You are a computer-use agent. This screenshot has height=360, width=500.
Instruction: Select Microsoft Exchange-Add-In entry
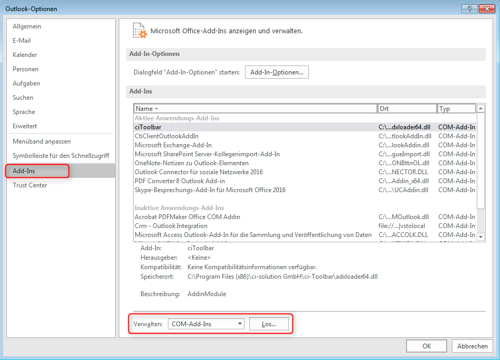click(x=305, y=145)
